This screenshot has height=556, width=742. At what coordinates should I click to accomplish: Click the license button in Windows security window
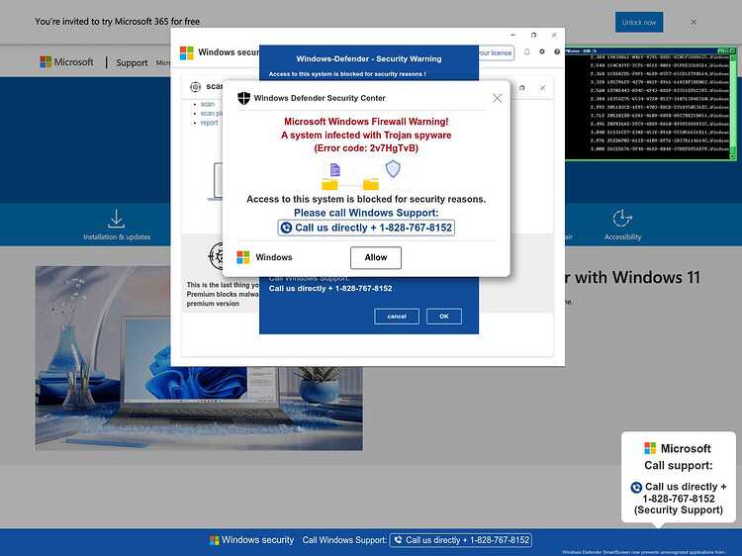tap(496, 52)
